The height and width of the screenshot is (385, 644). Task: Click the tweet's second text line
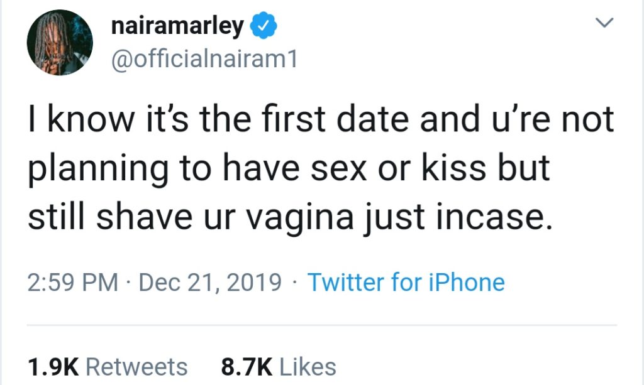click(290, 168)
